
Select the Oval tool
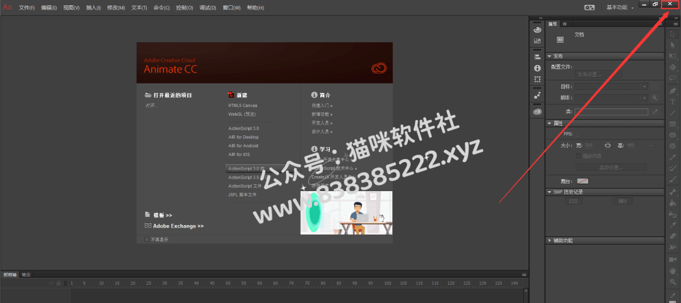click(x=673, y=135)
